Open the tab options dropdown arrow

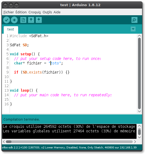click(133, 29)
